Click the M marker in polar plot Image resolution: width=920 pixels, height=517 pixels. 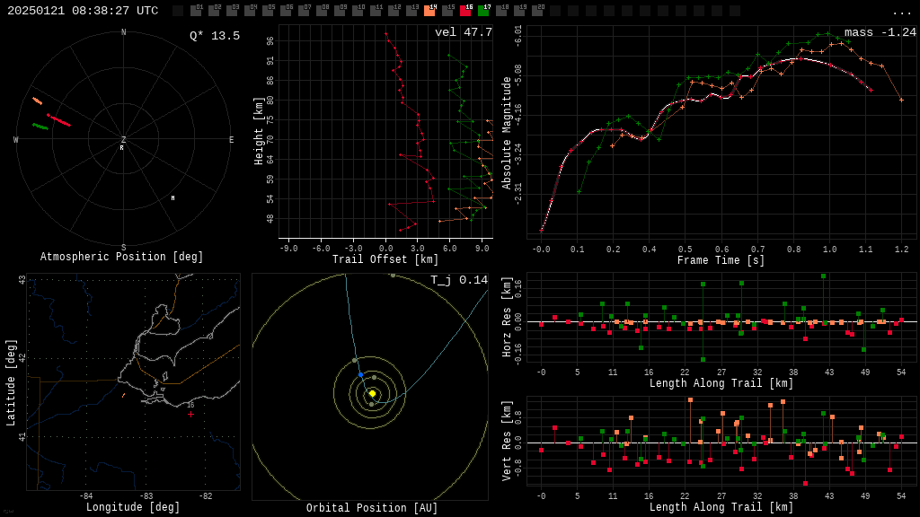tap(172, 198)
